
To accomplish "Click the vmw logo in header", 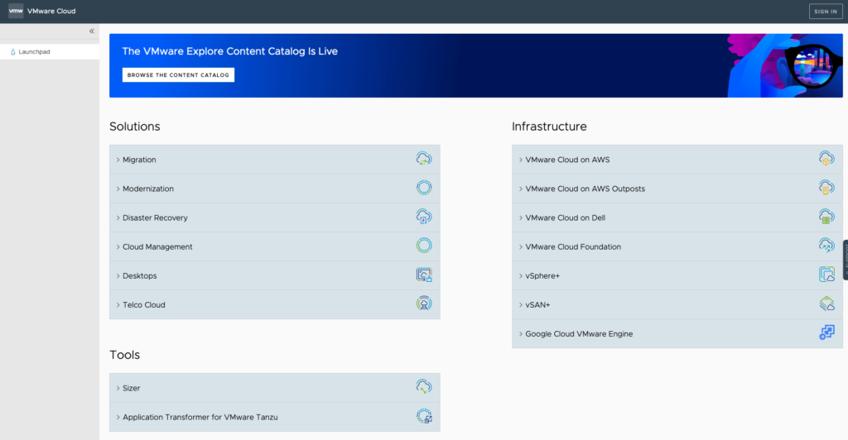I will tap(16, 11).
